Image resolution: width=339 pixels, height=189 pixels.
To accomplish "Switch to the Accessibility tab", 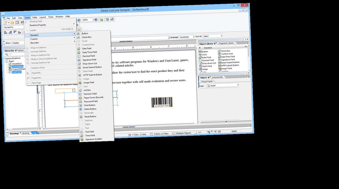I will 217,77.
